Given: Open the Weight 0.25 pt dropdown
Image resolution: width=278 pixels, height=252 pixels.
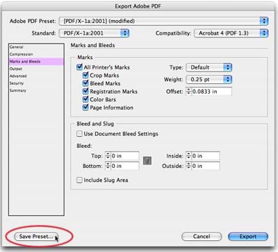Looking at the screenshot, I should click(x=208, y=79).
